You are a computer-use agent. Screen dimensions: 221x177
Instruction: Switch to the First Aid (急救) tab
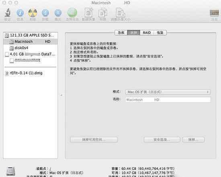[121, 33]
